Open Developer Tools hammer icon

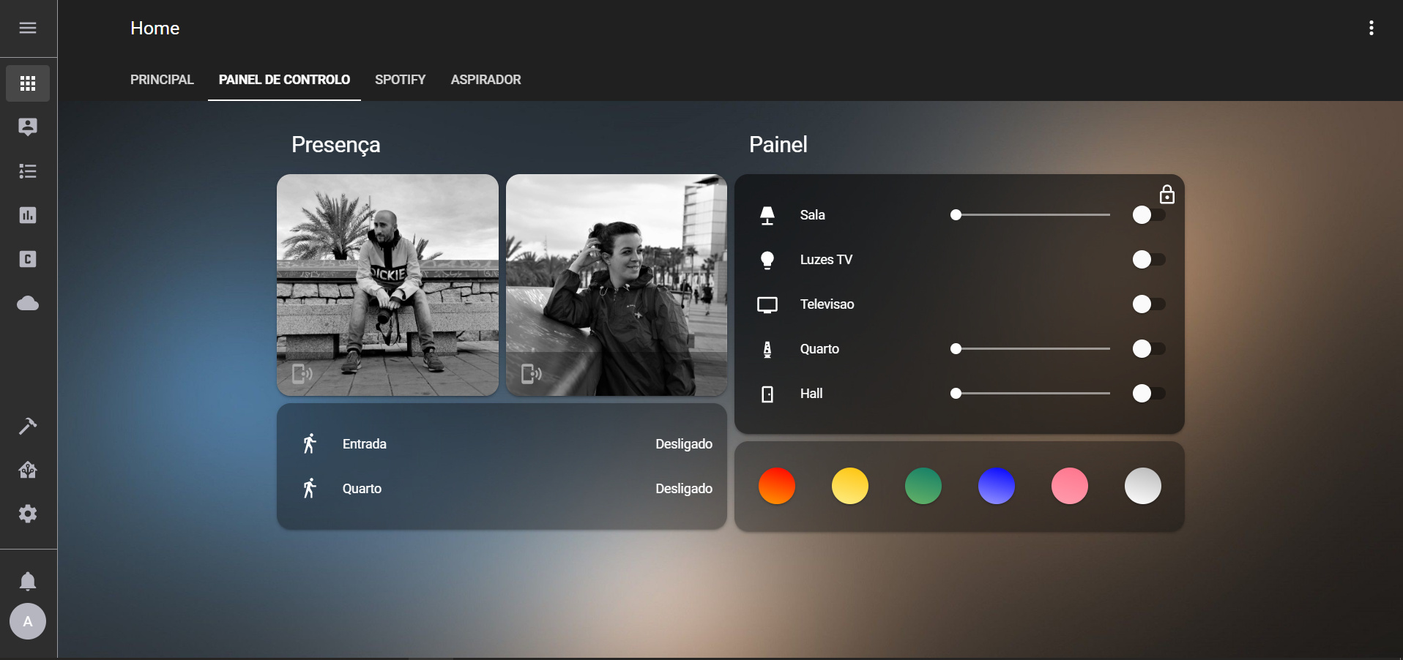tap(27, 427)
